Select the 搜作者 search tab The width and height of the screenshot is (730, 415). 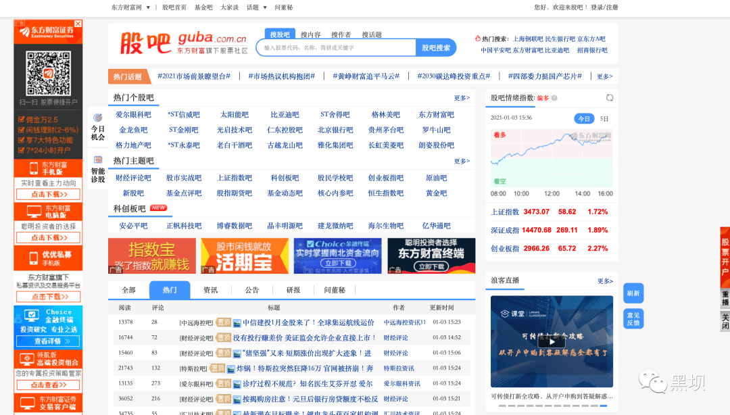[x=341, y=34]
